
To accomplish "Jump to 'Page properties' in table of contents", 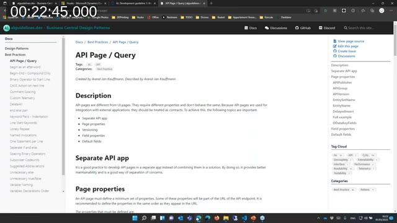I will pyautogui.click(x=343, y=77).
